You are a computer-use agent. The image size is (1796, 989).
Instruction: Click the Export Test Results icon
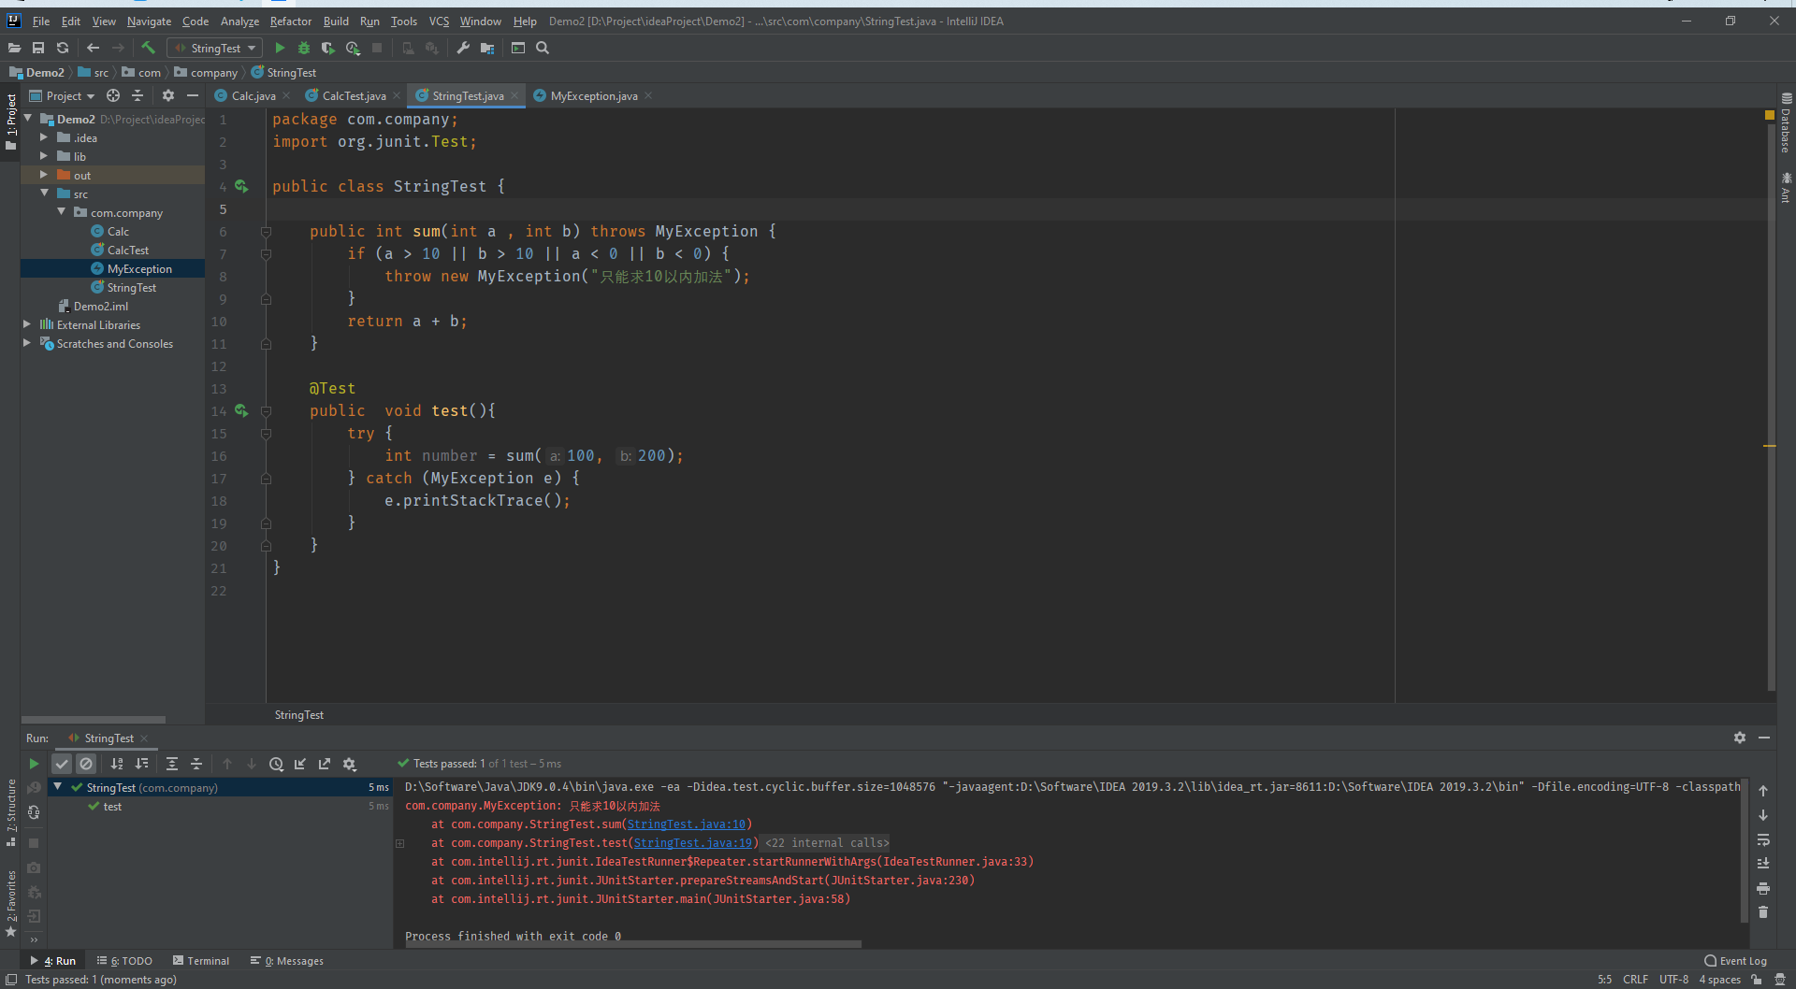325,764
